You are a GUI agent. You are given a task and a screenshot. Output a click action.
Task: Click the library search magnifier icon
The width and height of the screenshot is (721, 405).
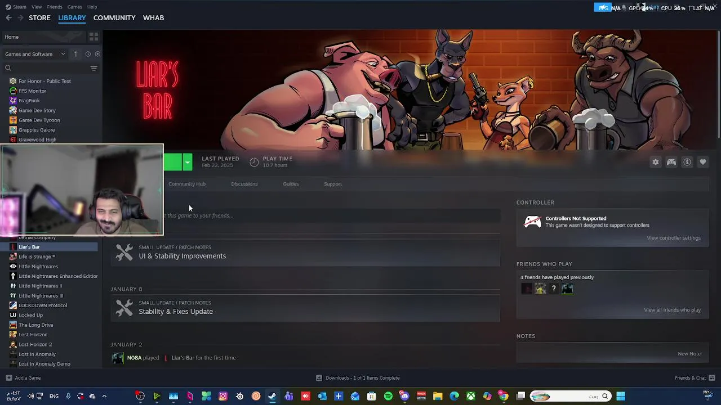click(8, 68)
